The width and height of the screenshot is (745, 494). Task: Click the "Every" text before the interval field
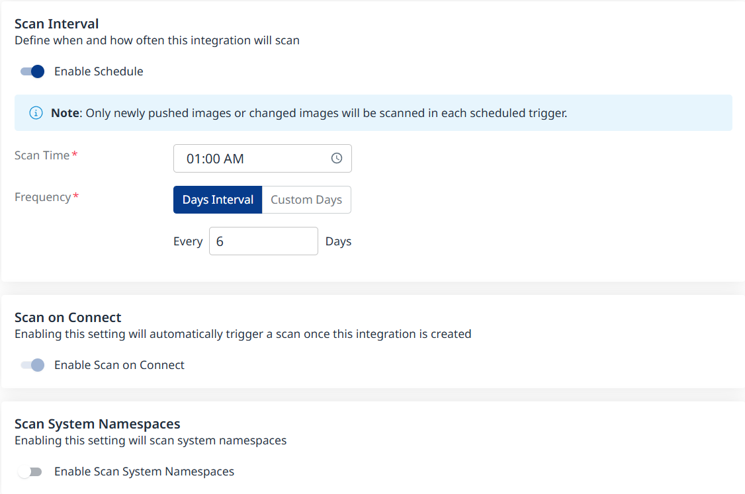[188, 241]
